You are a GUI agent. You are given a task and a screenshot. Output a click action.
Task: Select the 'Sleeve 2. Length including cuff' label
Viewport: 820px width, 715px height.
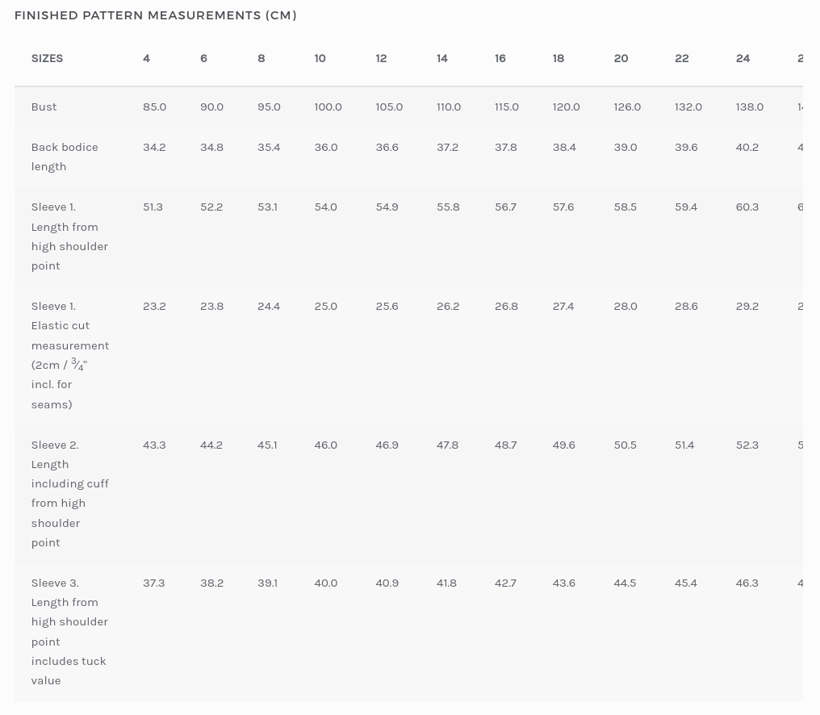69,493
